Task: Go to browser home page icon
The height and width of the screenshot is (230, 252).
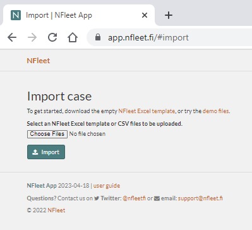Action: tap(73, 37)
